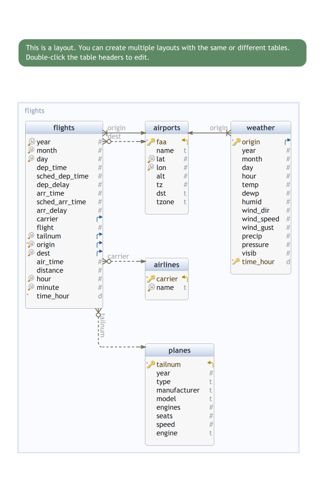Select the flights table header

point(64,128)
